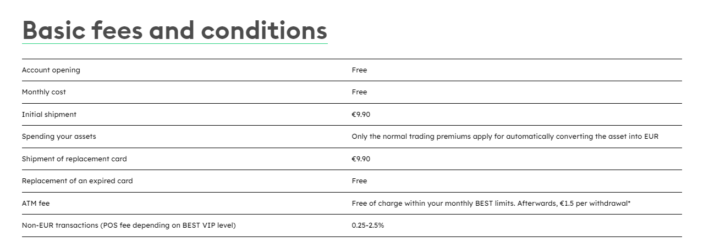
Task: Select the 'Non-EUR transactions' label text
Action: (59, 226)
